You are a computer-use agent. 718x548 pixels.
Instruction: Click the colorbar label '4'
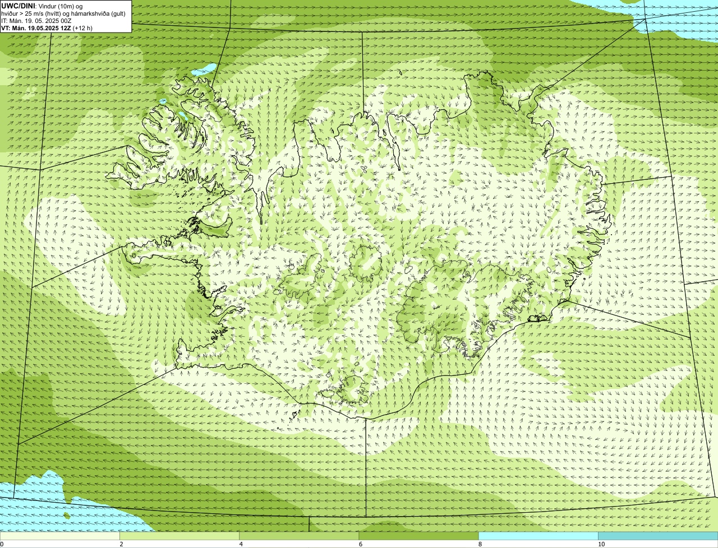pos(241,544)
